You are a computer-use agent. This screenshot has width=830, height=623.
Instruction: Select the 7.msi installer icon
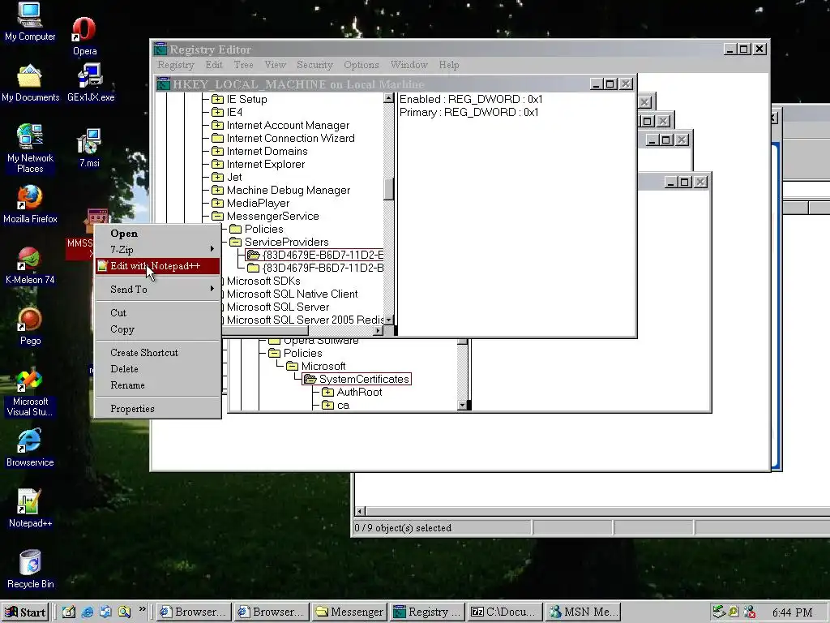point(89,148)
